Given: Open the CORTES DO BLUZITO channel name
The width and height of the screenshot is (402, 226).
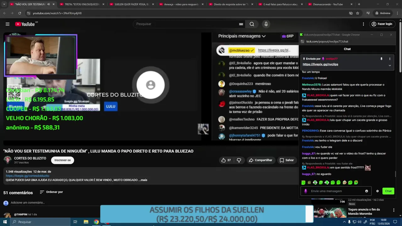Looking at the screenshot, I should 30,158.
